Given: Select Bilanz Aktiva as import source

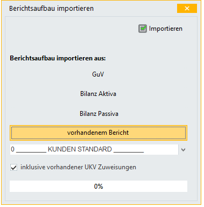Looking at the screenshot, I should tap(98, 94).
